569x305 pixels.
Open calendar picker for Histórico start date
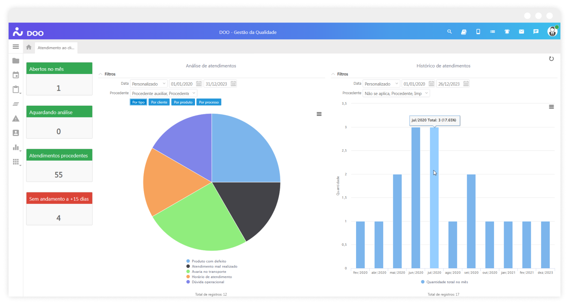click(x=431, y=84)
